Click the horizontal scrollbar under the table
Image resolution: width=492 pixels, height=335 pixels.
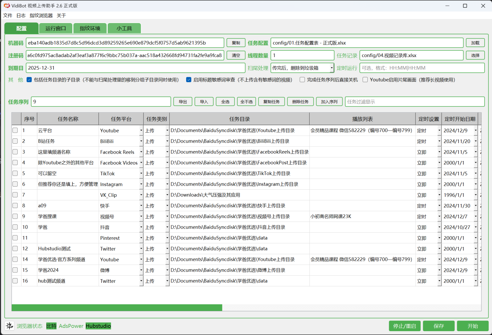(117, 308)
